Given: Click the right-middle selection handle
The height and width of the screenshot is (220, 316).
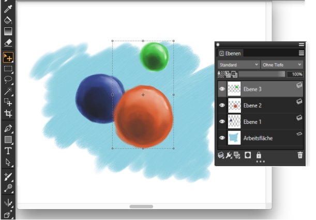Looking at the screenshot, I should [174, 95].
